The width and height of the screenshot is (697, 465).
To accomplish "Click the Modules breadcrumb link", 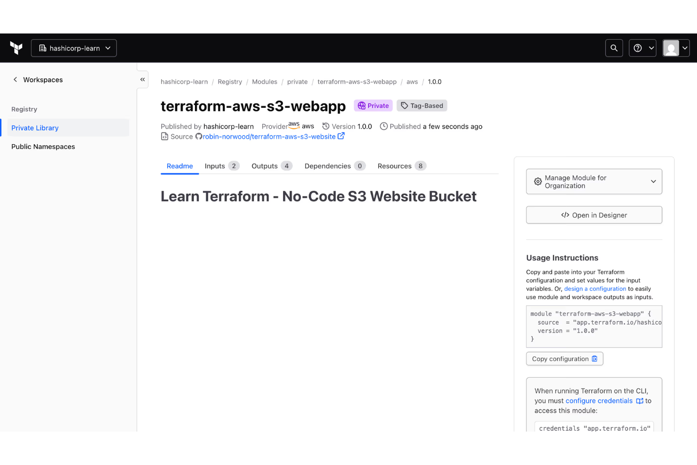I will tap(265, 82).
